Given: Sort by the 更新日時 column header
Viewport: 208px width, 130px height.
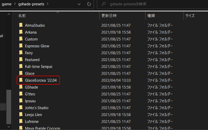Looking at the screenshot, I should [109, 16].
